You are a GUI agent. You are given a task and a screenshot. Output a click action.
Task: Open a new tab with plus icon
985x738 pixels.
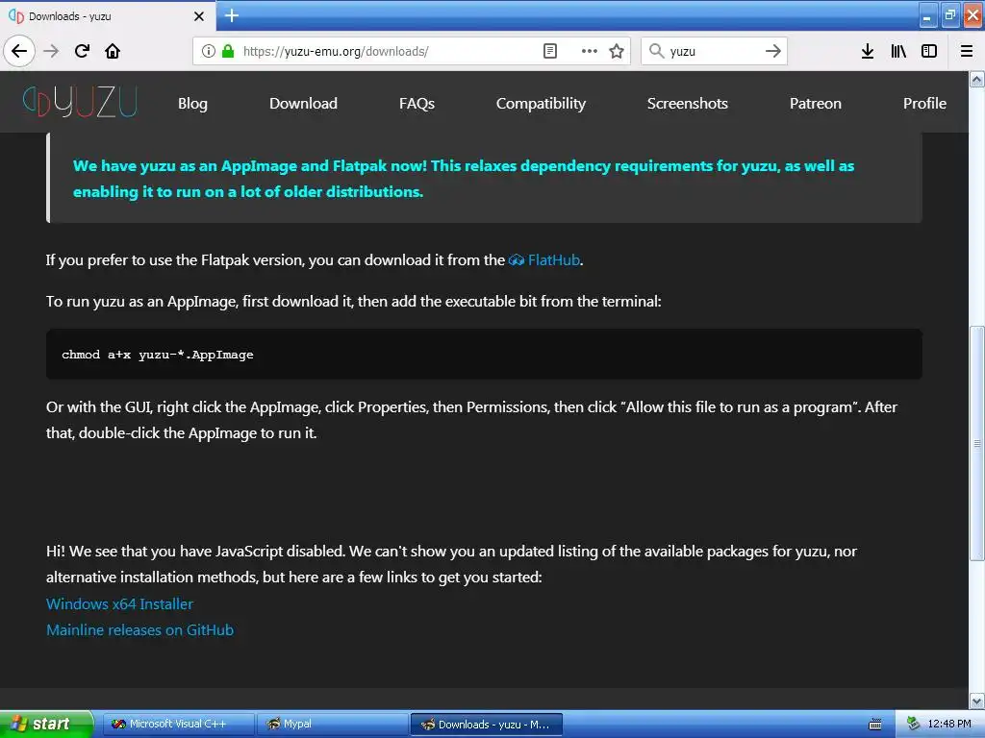231,15
